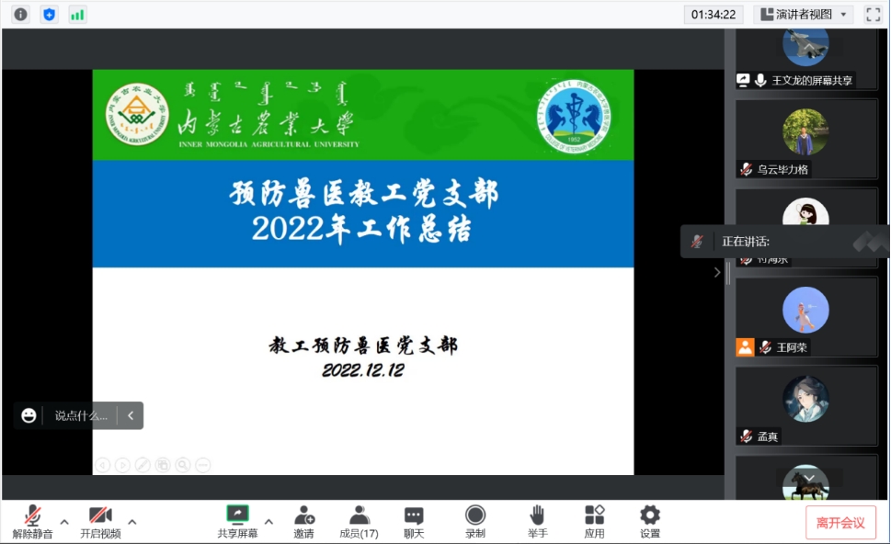Screen dimensions: 891x544
Task: Click the 说点什么 chat input box
Action: [81, 415]
